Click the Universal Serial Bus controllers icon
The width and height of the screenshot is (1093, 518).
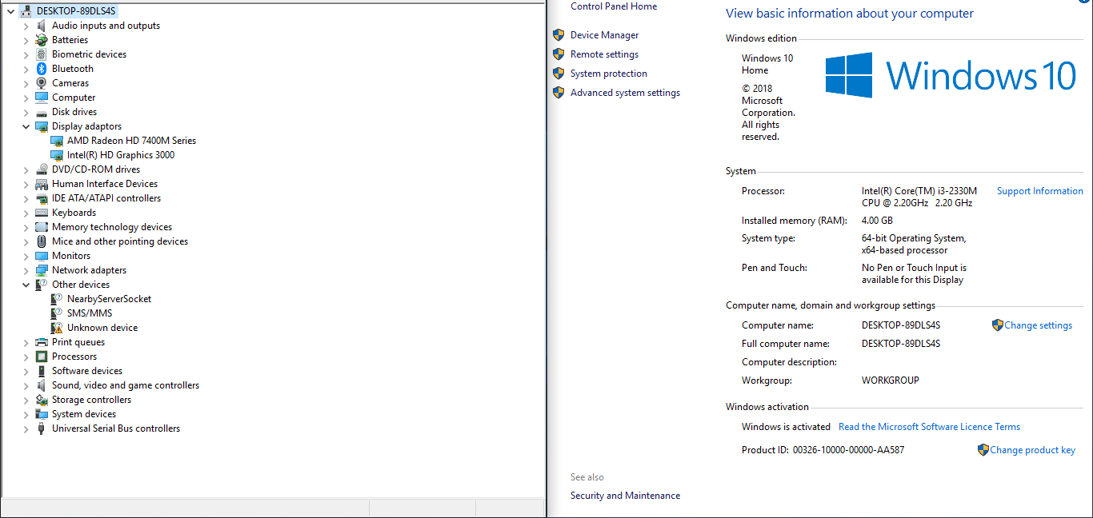(x=42, y=428)
